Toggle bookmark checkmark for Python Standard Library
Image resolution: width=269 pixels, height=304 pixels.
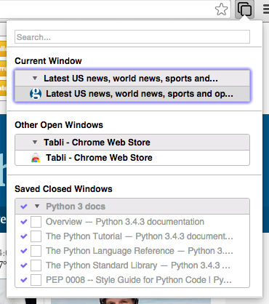[24, 265]
